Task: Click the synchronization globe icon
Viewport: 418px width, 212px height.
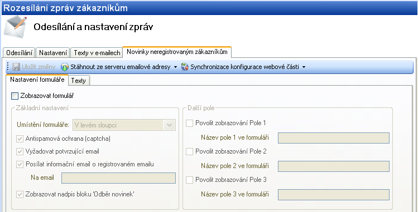Action: point(185,67)
